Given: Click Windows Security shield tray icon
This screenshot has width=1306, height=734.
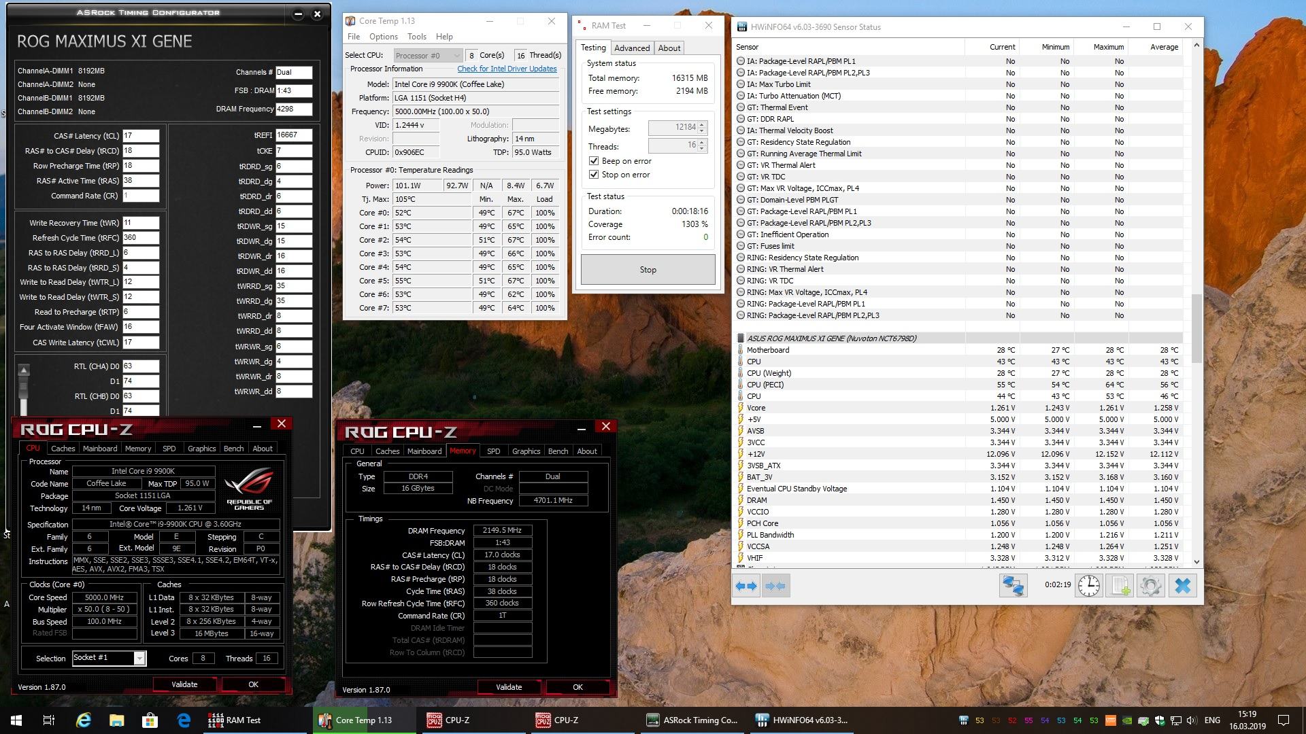Looking at the screenshot, I should coord(1160,720).
